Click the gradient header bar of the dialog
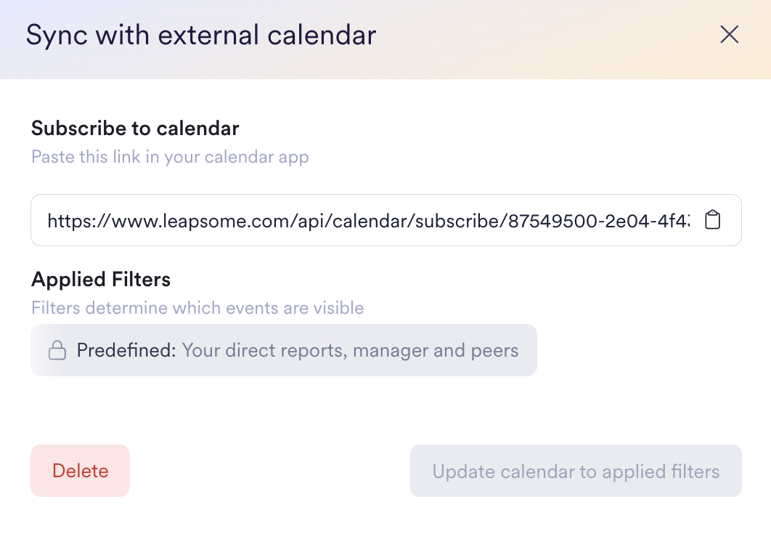The height and width of the screenshot is (539, 771). 544,36
